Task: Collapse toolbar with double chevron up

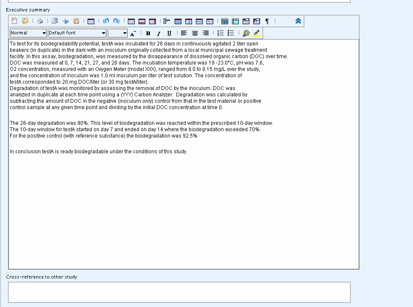Action: [x=298, y=21]
